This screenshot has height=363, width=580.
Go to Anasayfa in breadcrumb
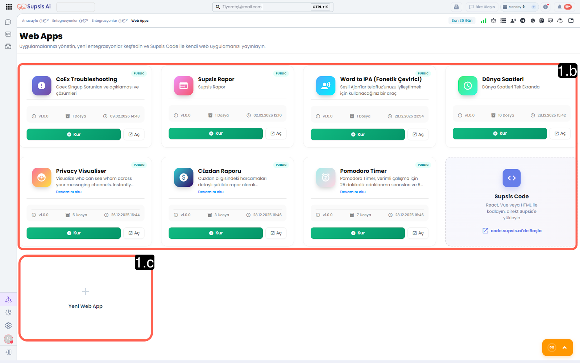pos(30,21)
